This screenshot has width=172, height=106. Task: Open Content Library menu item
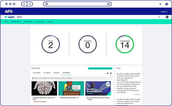point(16,21)
